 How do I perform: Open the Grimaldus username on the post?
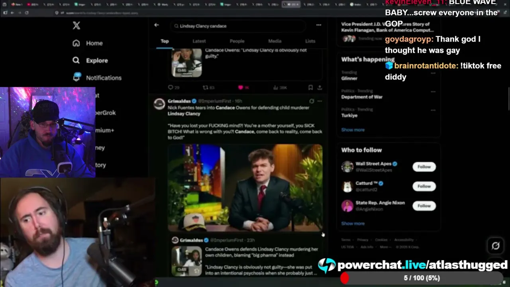pyautogui.click(x=179, y=101)
